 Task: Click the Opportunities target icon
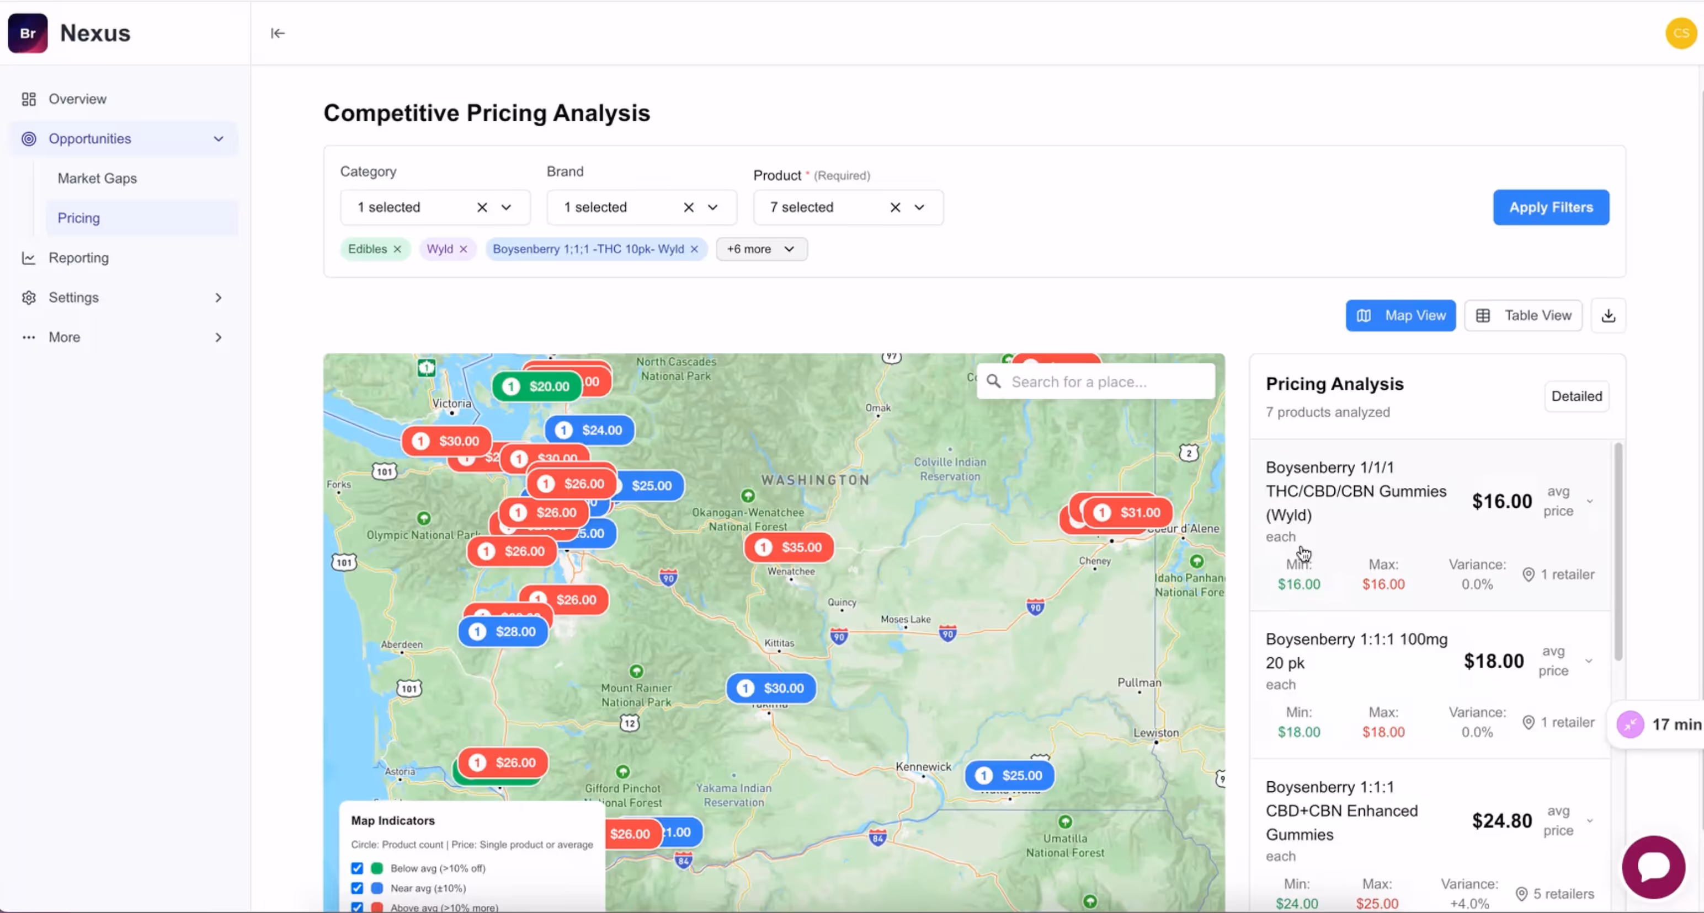[x=29, y=139]
